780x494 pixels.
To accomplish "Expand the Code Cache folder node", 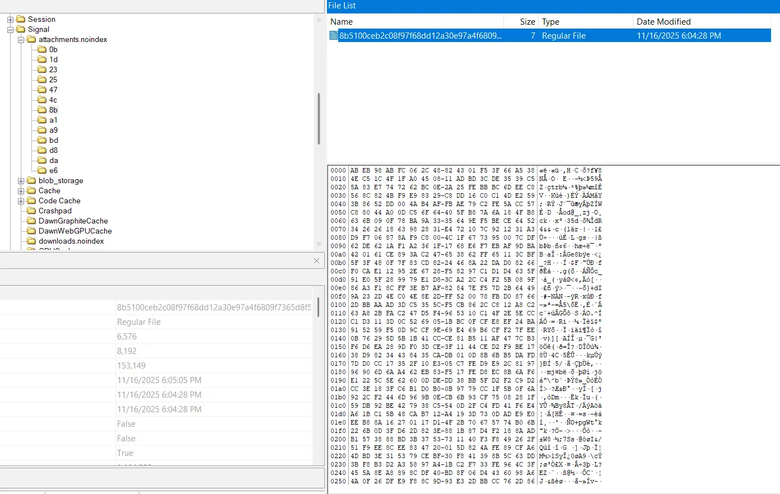I will coord(21,201).
